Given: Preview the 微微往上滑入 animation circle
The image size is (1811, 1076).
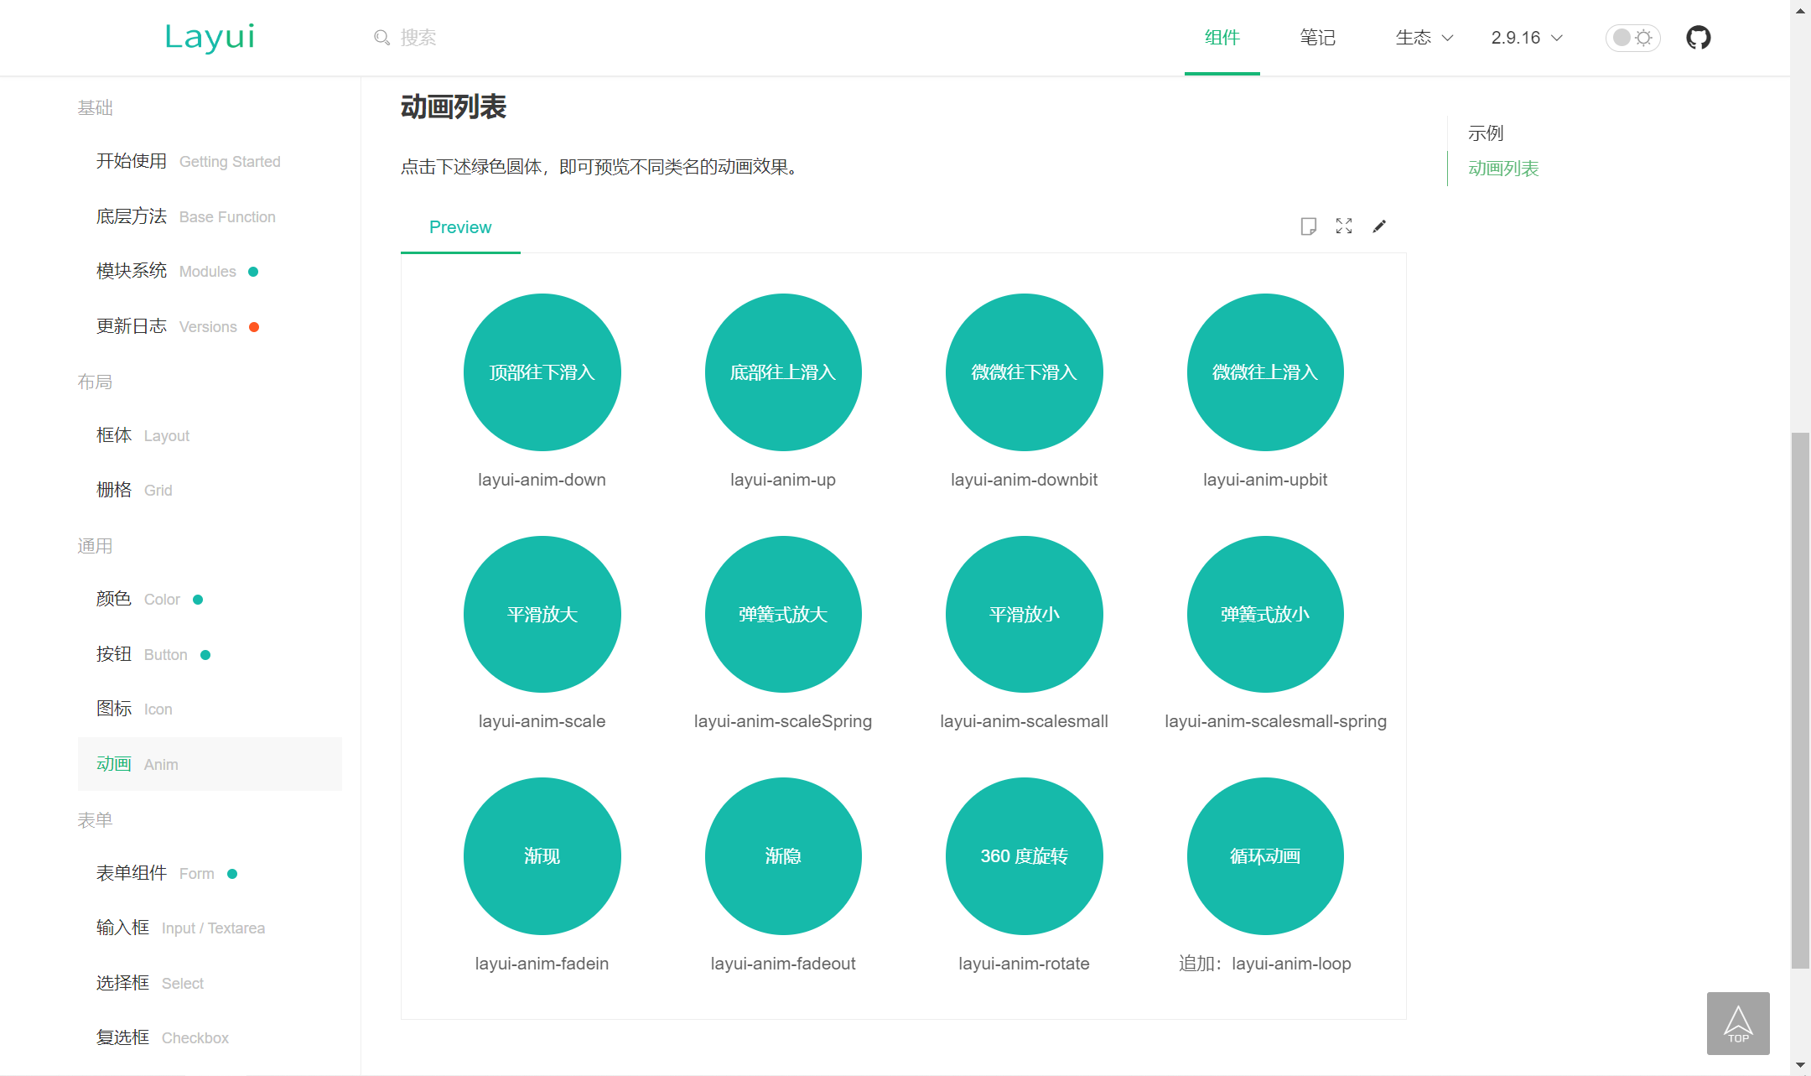Looking at the screenshot, I should coord(1265,372).
